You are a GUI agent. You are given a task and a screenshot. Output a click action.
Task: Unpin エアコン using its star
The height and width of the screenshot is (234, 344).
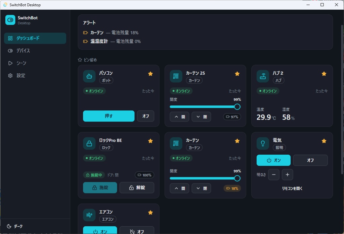pyautogui.click(x=150, y=213)
